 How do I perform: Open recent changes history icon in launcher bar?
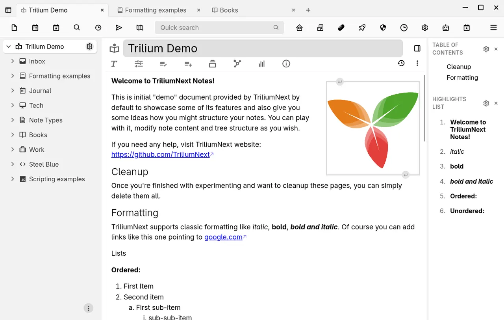pyautogui.click(x=98, y=28)
